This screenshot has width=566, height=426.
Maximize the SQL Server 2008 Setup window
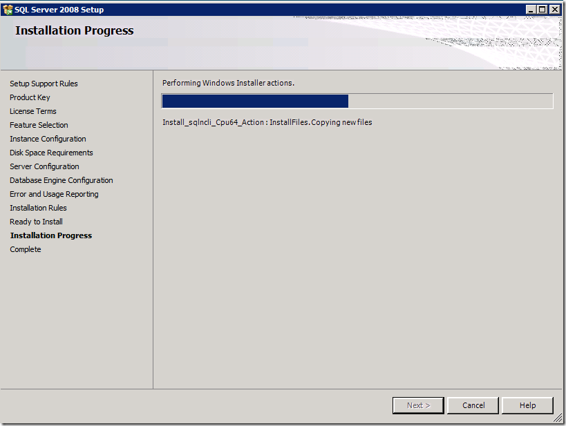coord(543,10)
